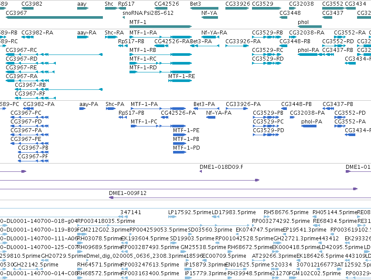Click EST RH58676.5prime label

coord(286,212)
